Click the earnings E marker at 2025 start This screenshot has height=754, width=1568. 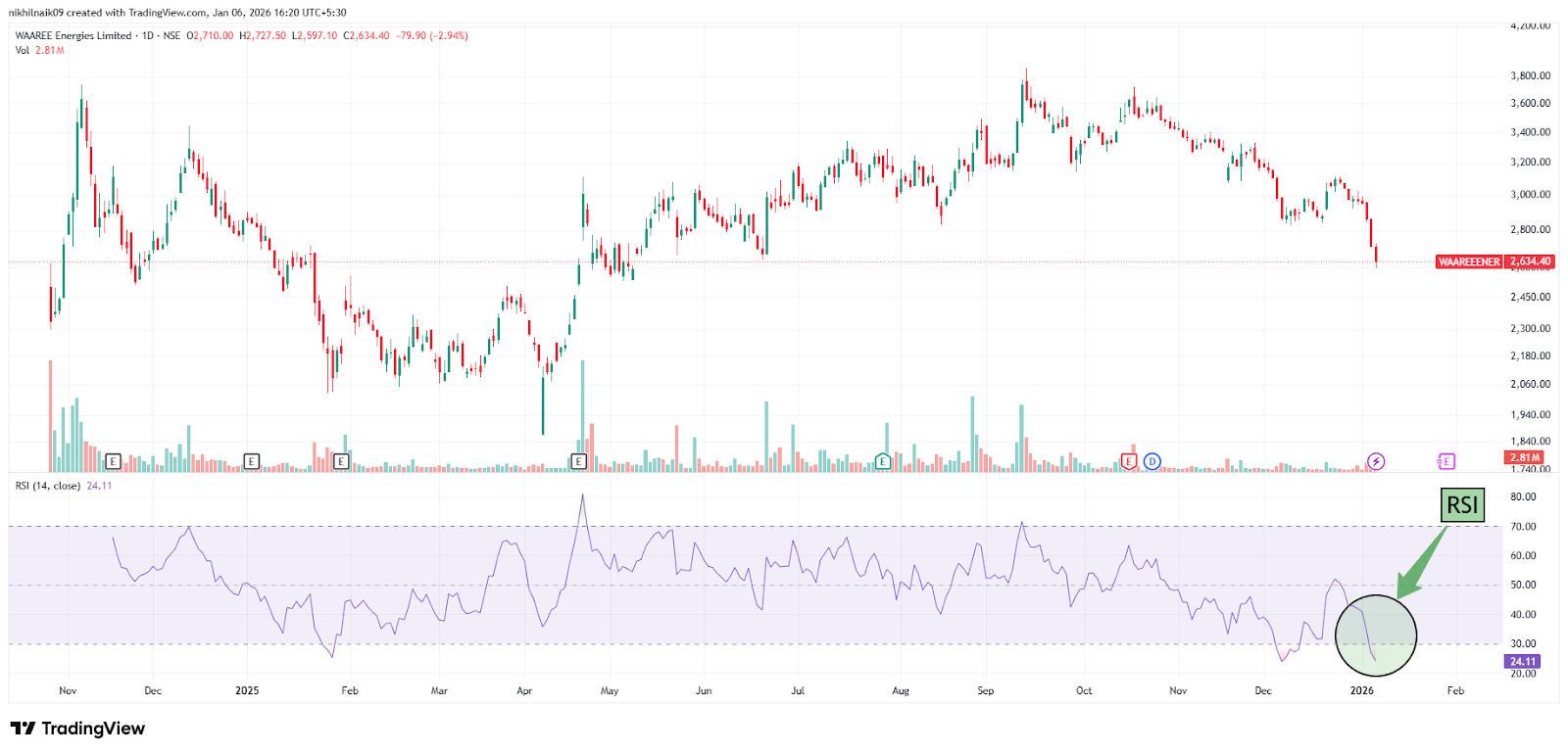click(x=252, y=461)
